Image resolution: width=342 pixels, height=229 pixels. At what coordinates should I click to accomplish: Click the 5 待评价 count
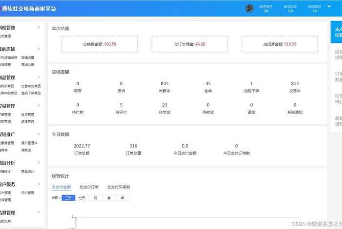tap(121, 105)
